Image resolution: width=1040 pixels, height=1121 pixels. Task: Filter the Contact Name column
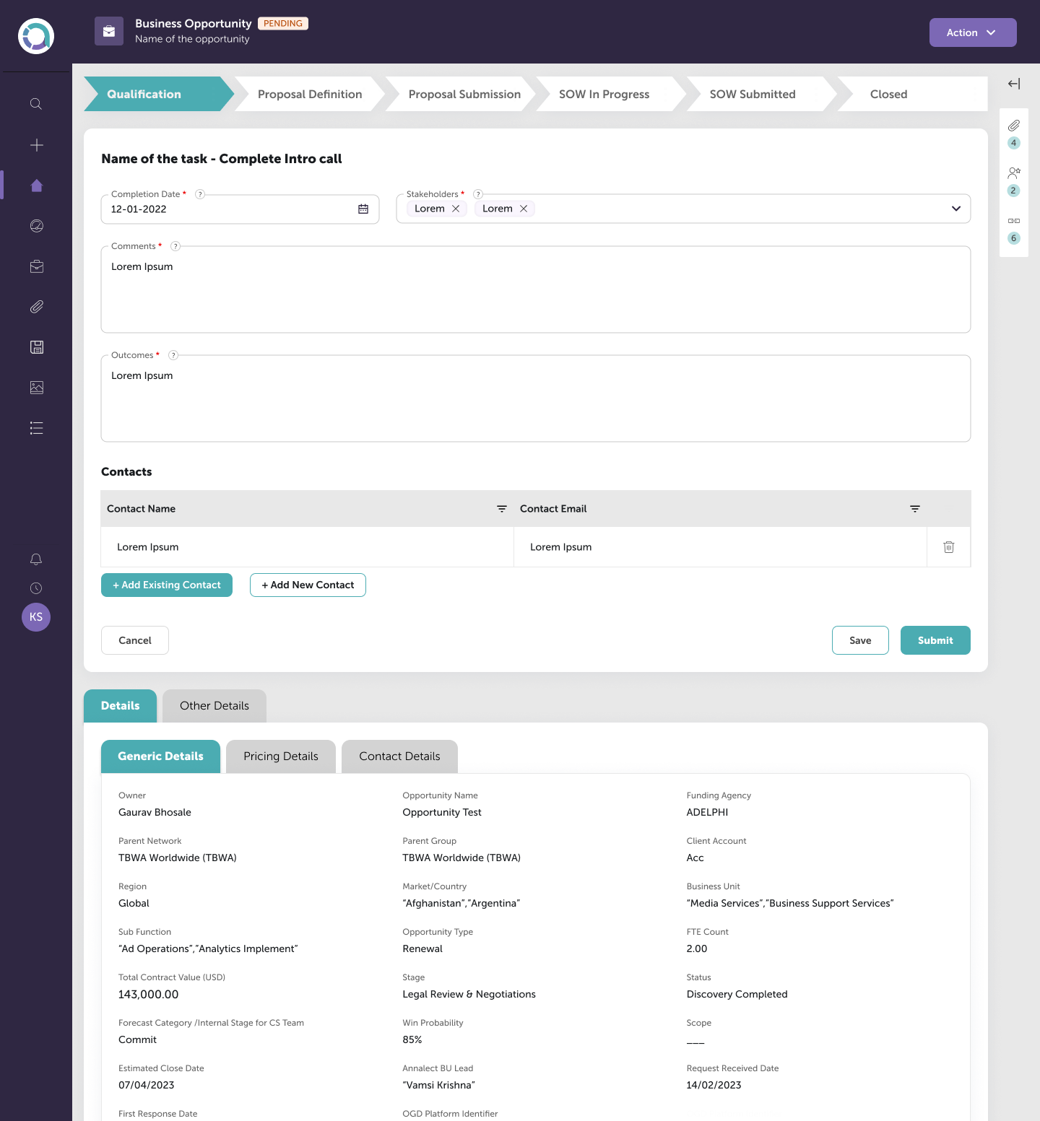pyautogui.click(x=502, y=509)
